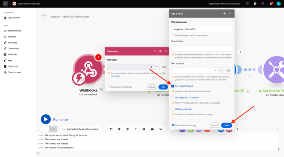The width and height of the screenshot is (284, 157).
Task: Close the Add a hook dialog
Action: tap(230, 13)
